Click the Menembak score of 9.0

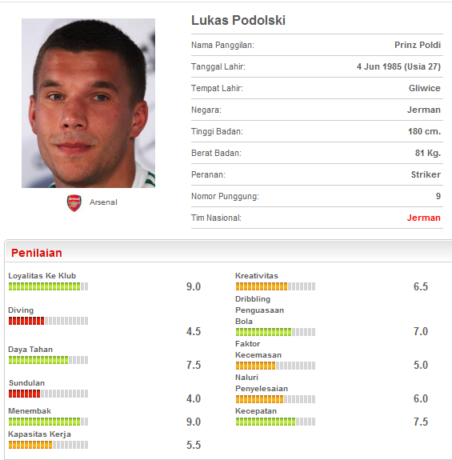point(194,422)
